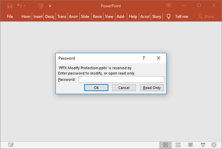This screenshot has height=149, width=222.
Task: Open the File menu
Action: coord(10,17)
